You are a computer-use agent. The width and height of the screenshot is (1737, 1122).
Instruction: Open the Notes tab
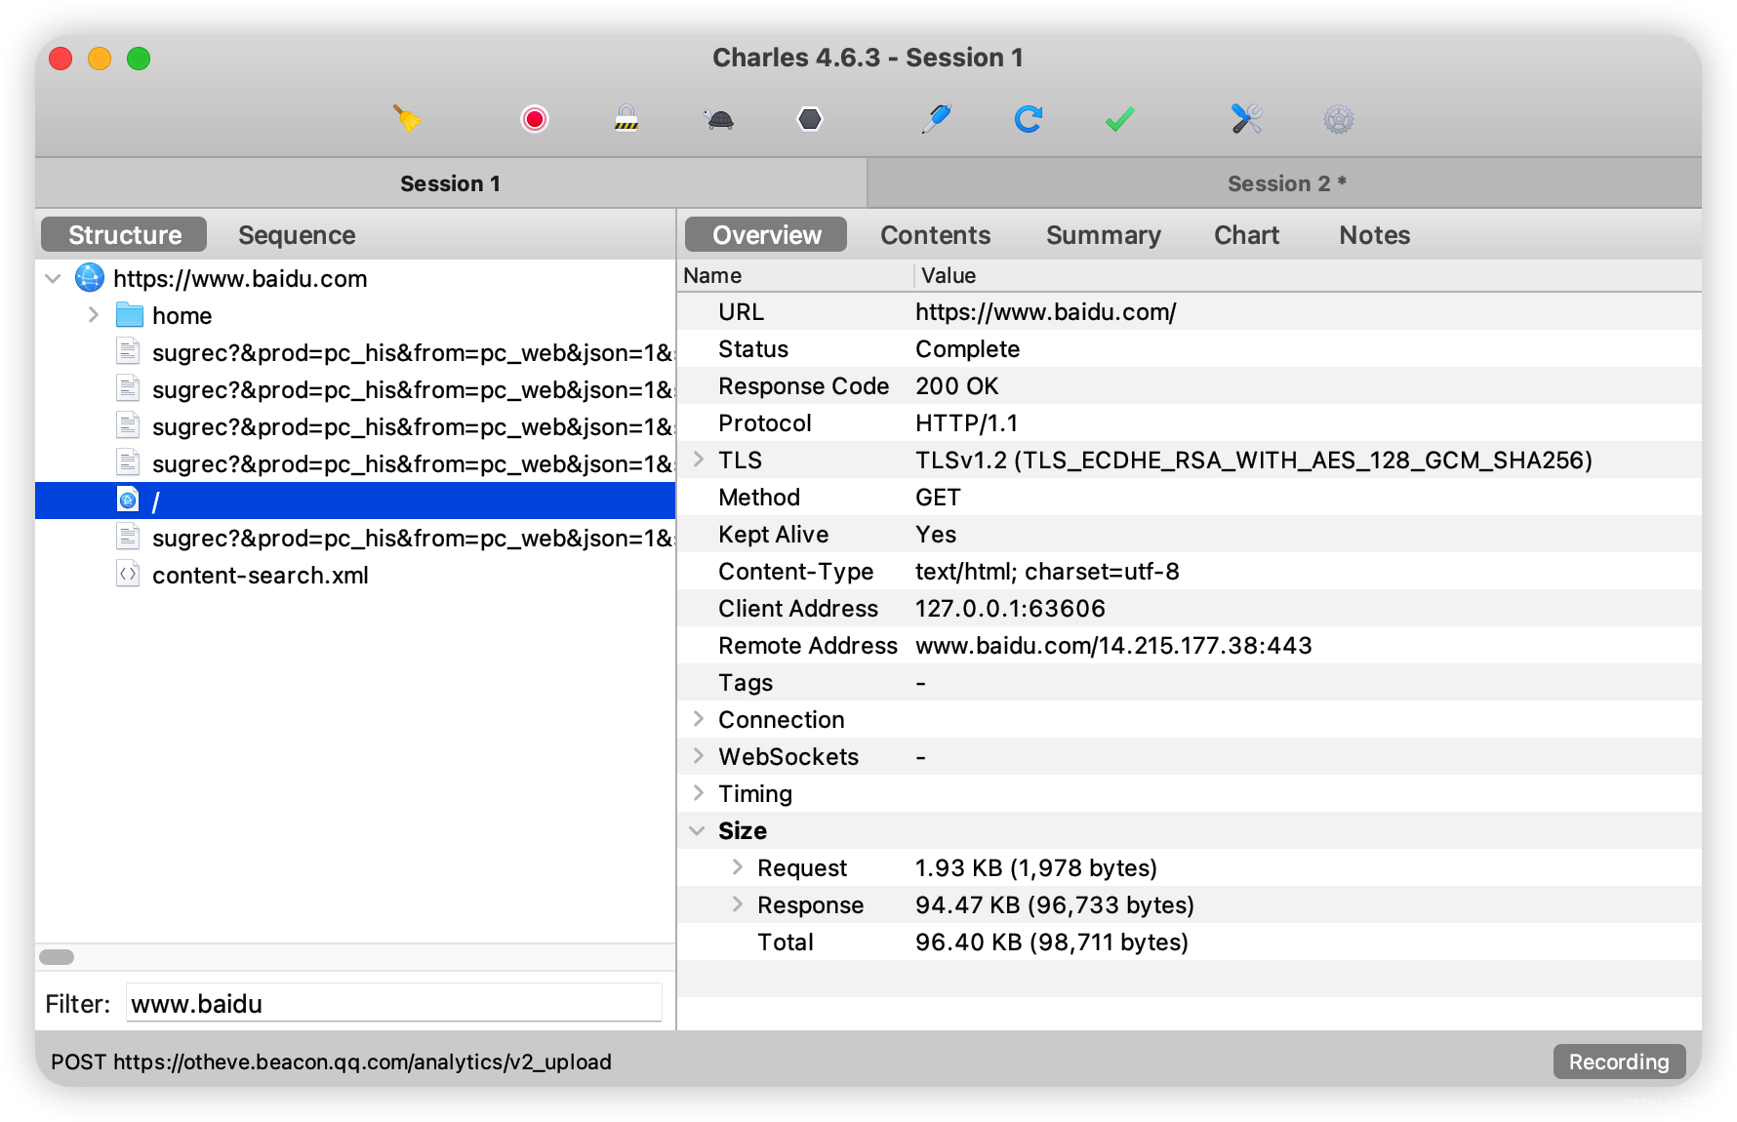tap(1374, 235)
